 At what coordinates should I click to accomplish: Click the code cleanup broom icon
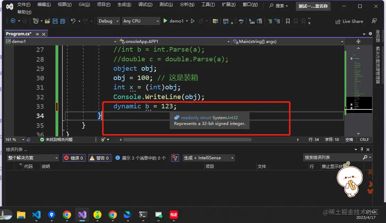point(103,140)
